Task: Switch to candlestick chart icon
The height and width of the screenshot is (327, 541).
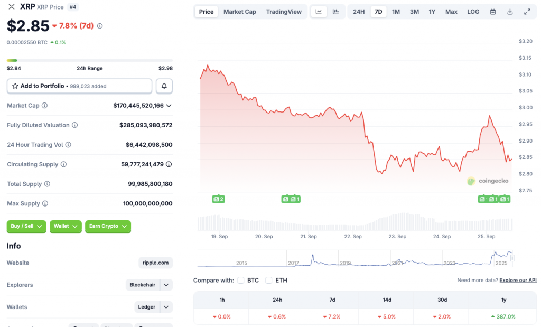Action: click(x=335, y=12)
